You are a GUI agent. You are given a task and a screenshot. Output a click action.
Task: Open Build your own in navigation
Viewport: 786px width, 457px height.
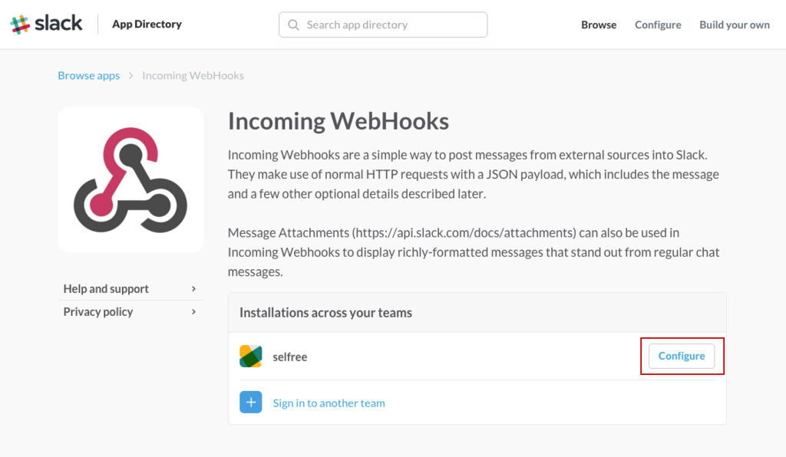735,25
